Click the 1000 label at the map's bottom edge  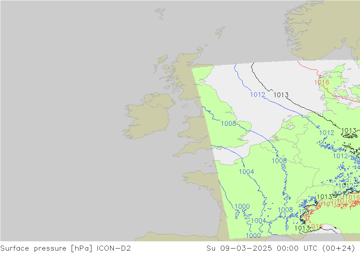click(253, 236)
